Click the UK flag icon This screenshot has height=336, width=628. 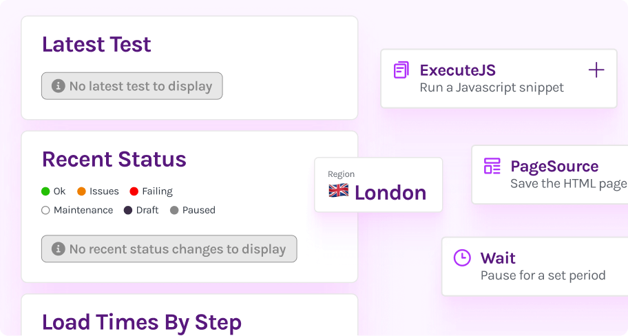(338, 191)
